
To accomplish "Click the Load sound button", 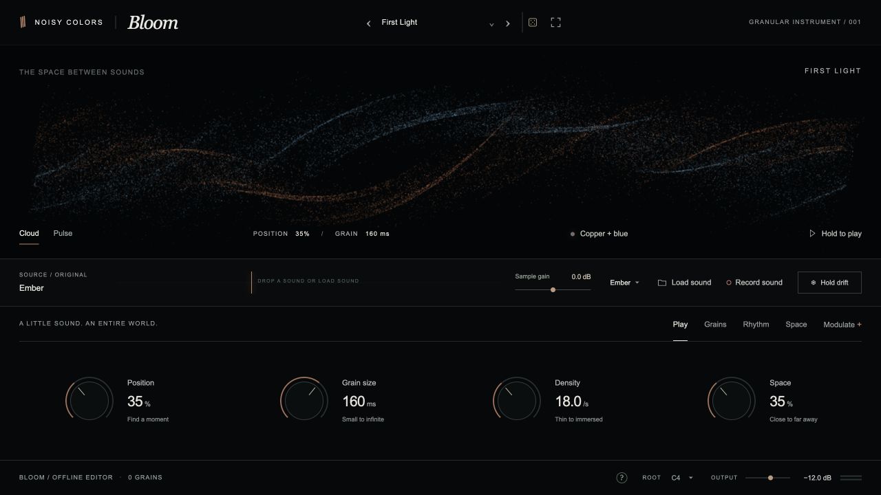I will pyautogui.click(x=685, y=283).
